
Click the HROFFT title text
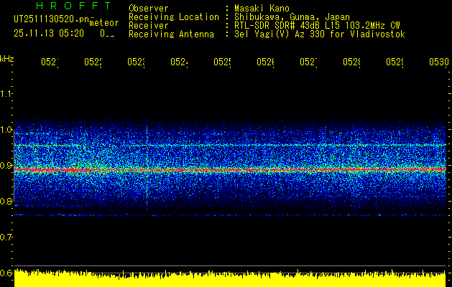tap(74, 6)
